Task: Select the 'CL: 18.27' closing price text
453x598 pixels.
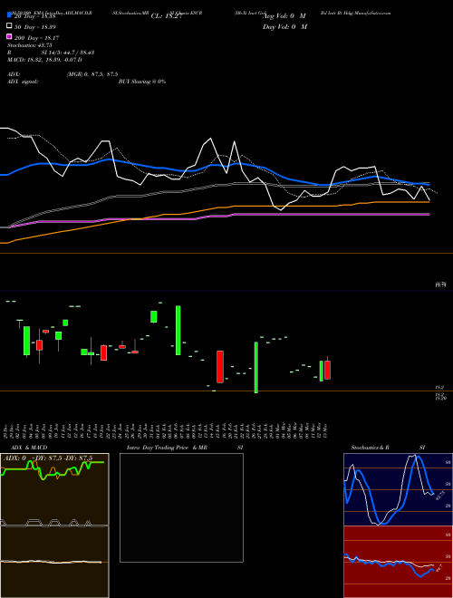Action: click(167, 16)
